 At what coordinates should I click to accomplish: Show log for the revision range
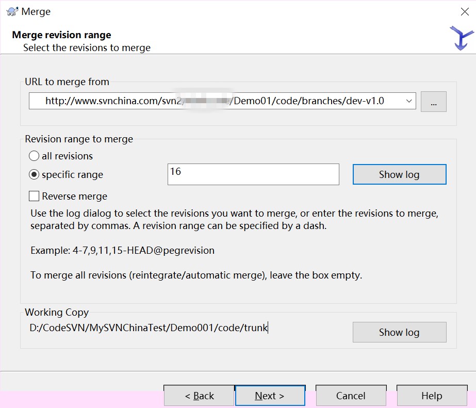point(399,174)
